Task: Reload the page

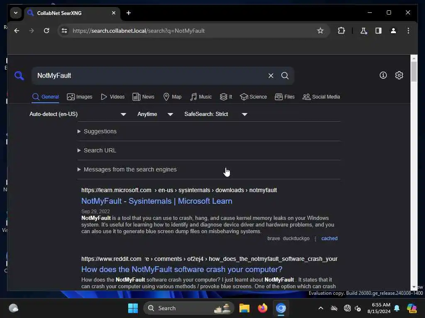Action: [x=46, y=31]
